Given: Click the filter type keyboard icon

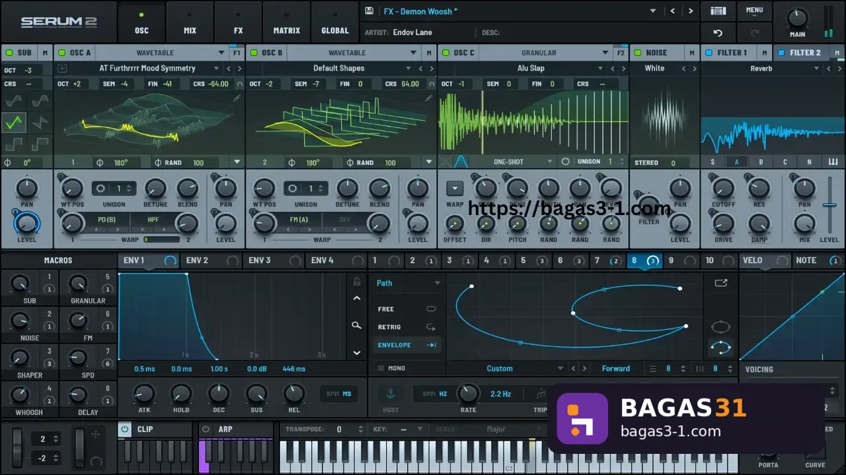Looking at the screenshot, I should (x=833, y=162).
